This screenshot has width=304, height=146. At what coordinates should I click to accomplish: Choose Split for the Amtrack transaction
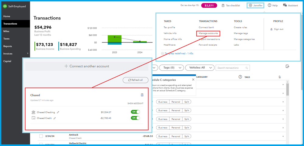point(187,136)
